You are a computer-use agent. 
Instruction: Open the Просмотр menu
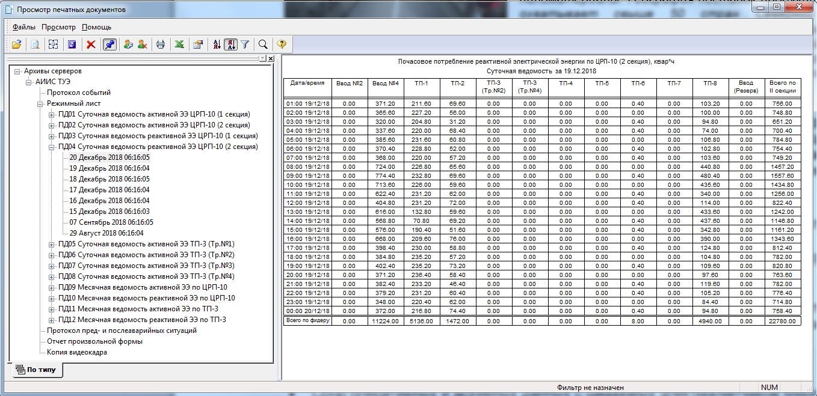(59, 27)
